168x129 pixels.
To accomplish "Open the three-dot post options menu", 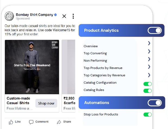I will (73, 16).
